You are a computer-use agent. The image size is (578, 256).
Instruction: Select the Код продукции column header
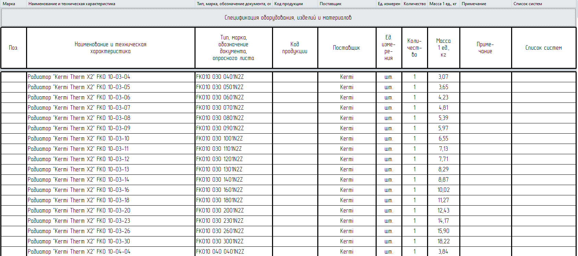pos(295,4)
